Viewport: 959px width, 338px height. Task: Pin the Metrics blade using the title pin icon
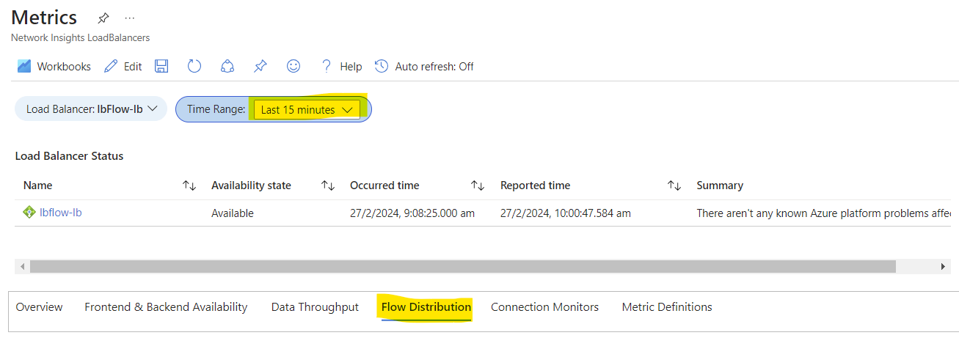point(103,18)
